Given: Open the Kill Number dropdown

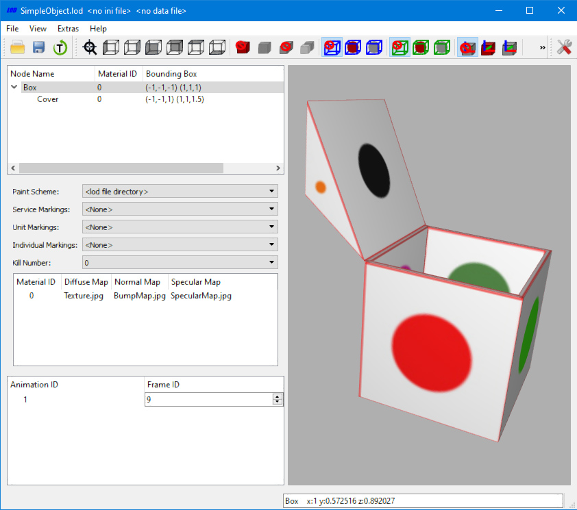Looking at the screenshot, I should click(x=180, y=262).
